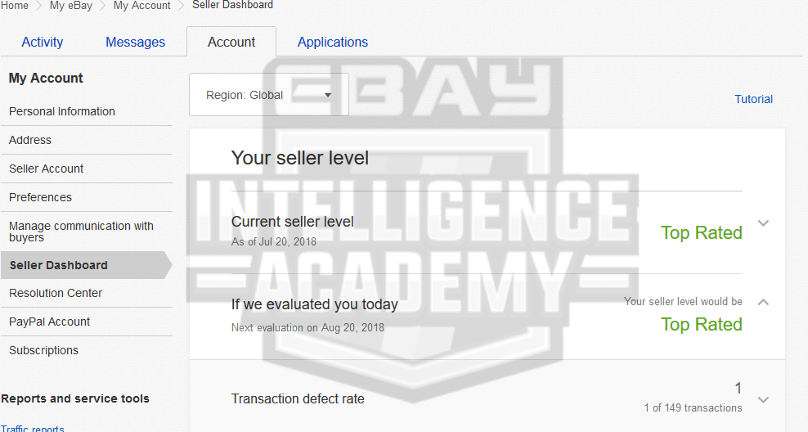
Task: Navigate to My eBay breadcrumb
Action: (71, 5)
